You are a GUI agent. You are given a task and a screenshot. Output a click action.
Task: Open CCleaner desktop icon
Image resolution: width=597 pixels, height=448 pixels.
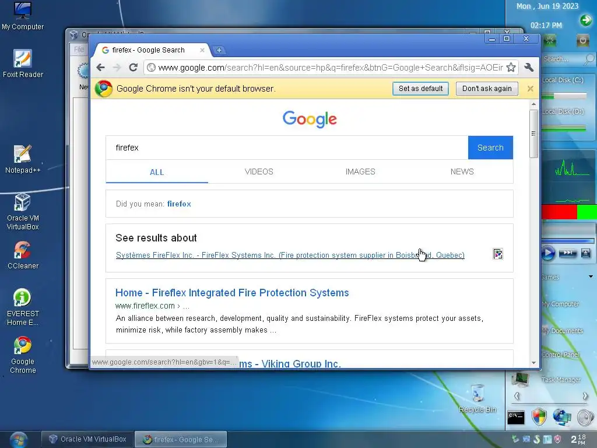pos(23,255)
